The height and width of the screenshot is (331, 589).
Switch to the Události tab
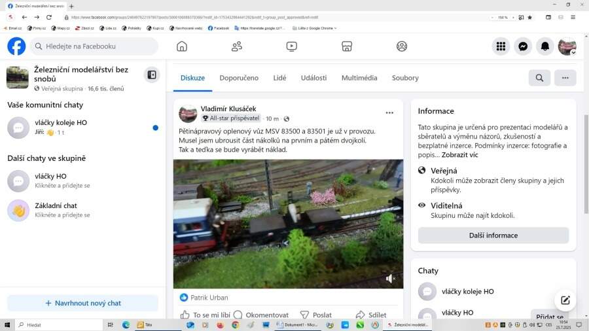pyautogui.click(x=313, y=78)
